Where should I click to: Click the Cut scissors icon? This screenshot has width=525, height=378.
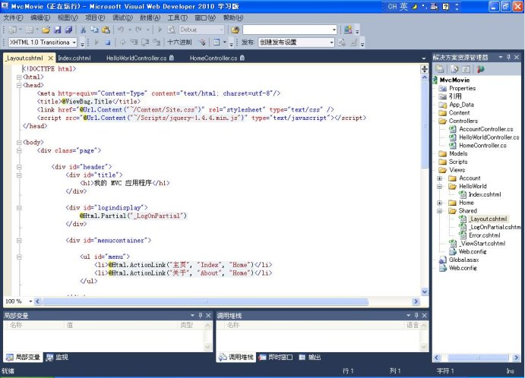[83, 30]
